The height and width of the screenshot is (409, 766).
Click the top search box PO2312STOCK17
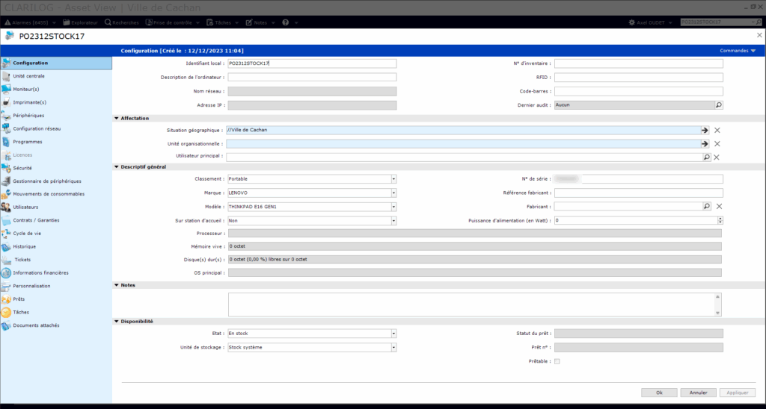pos(714,22)
